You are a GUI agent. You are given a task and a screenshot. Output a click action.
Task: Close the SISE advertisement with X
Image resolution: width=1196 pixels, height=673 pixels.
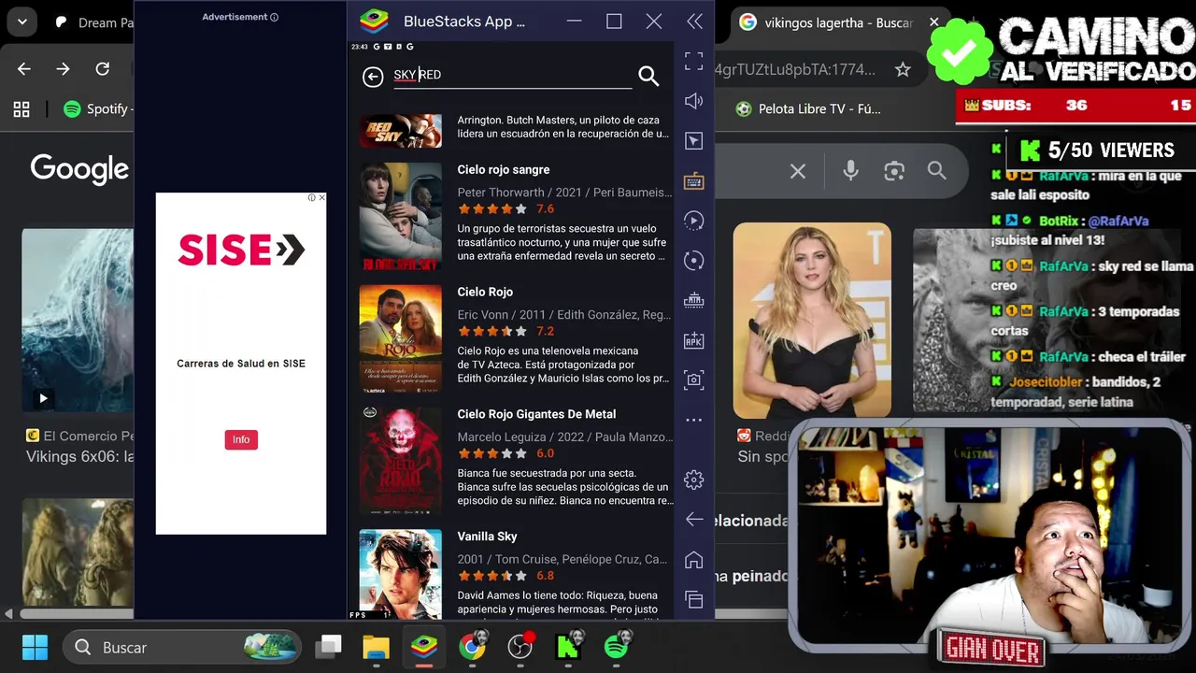[321, 197]
